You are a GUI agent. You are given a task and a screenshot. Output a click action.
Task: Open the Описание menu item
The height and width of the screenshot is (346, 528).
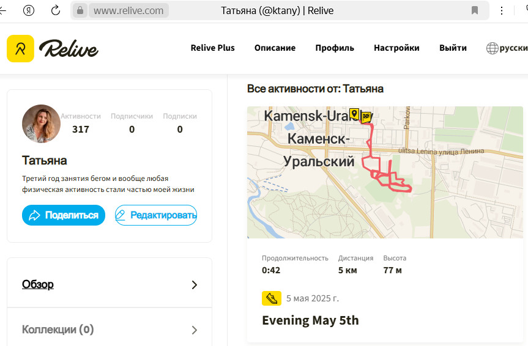pyautogui.click(x=275, y=48)
